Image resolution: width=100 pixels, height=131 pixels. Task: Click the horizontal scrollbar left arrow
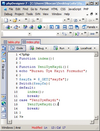10,122
